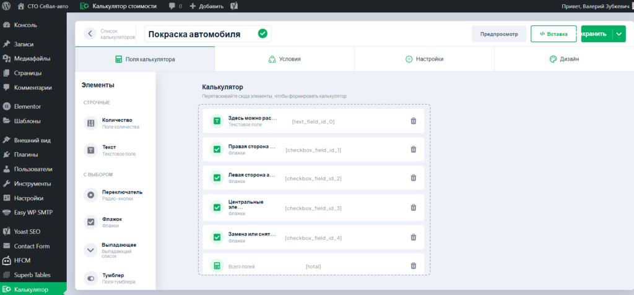Open Медиафайлы in the sidebar

tap(33, 59)
